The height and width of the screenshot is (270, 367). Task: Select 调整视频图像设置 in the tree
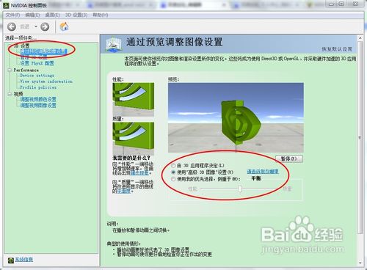coord(38,106)
